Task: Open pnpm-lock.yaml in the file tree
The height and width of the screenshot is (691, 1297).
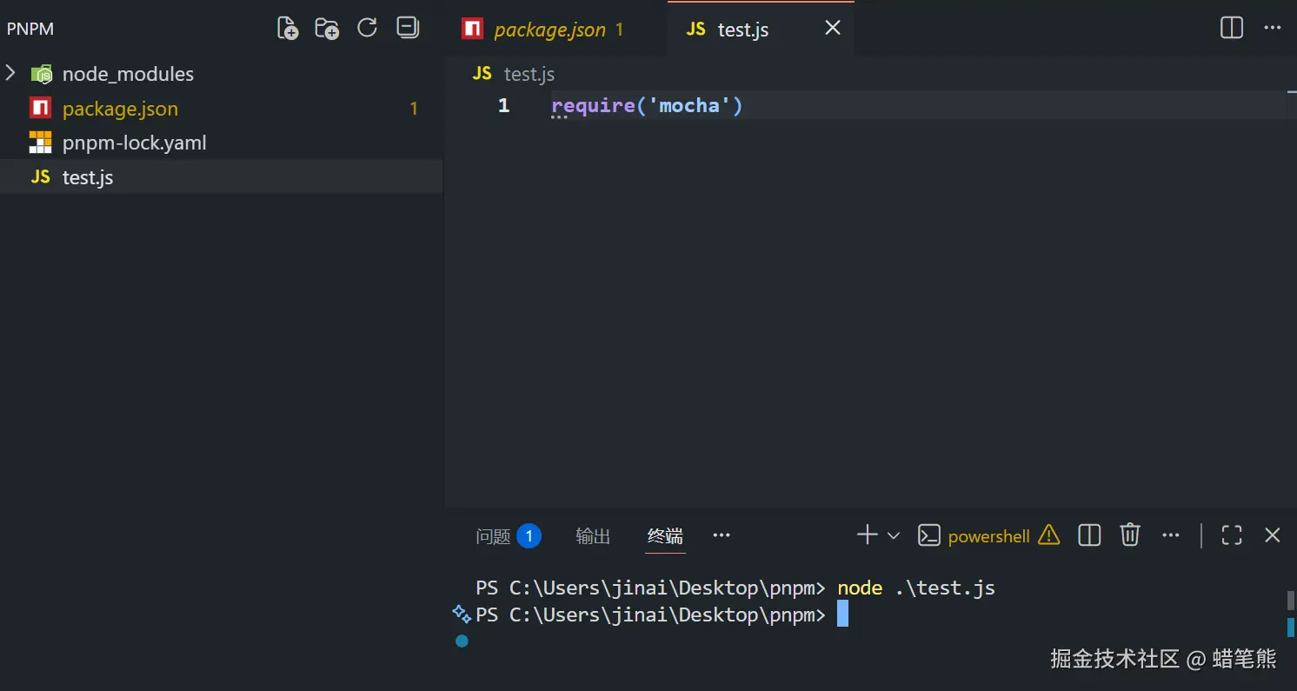Action: (134, 143)
